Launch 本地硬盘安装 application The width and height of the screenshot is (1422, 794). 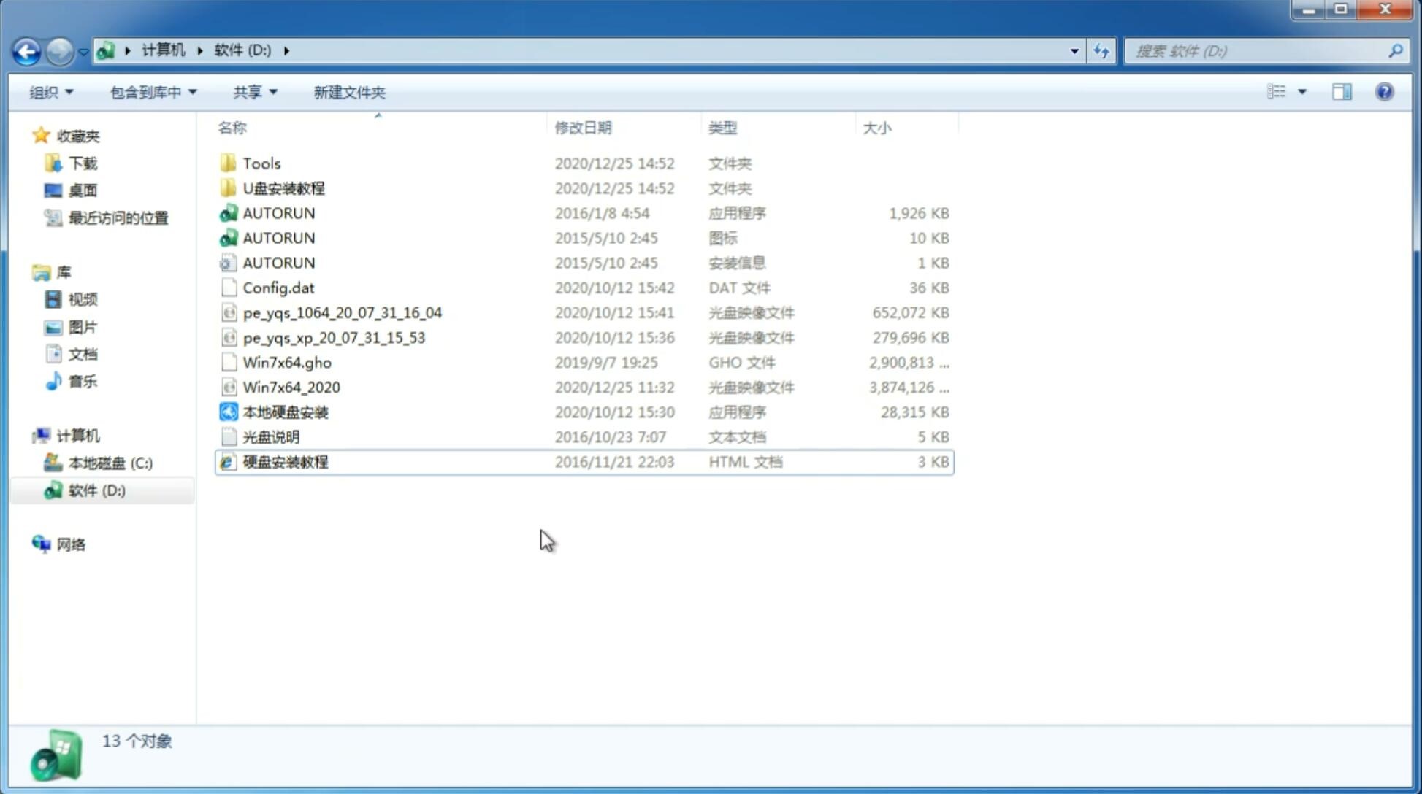285,412
